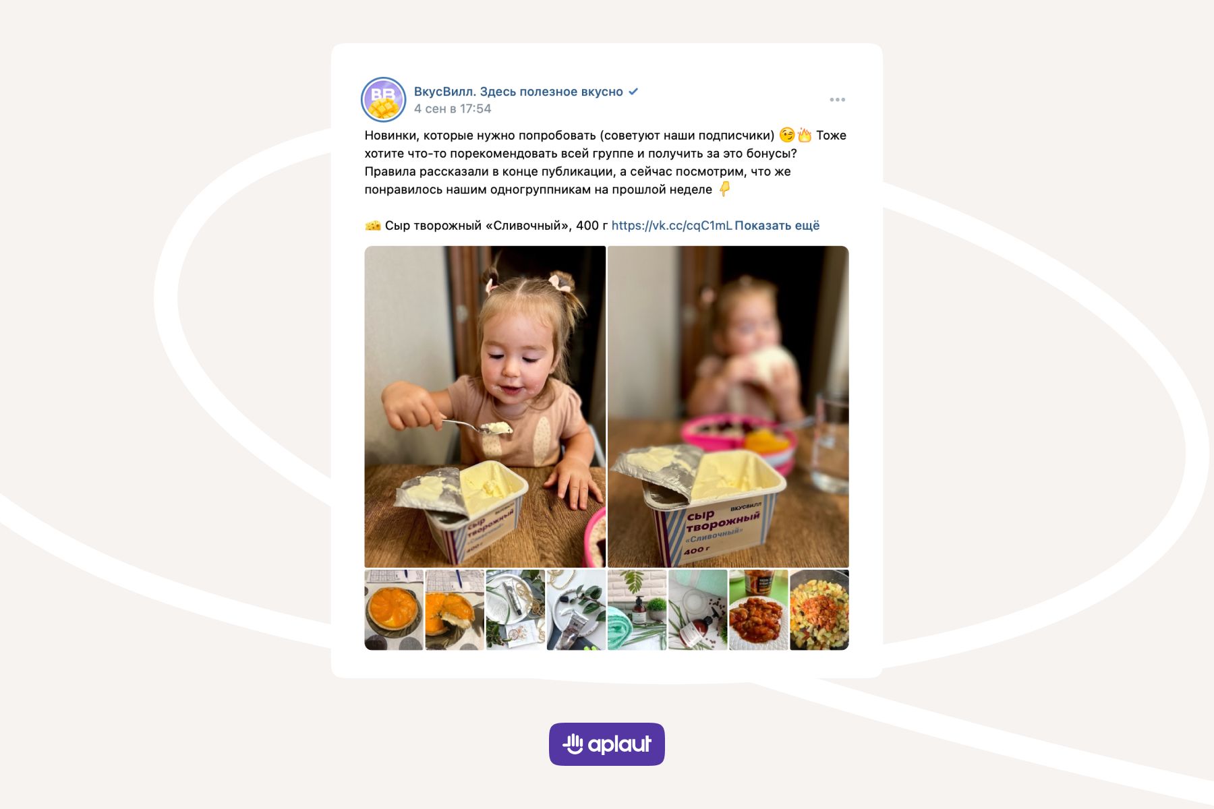1214x809 pixels.
Task: Open the sliced orange tart thumbnail
Action: [455, 610]
